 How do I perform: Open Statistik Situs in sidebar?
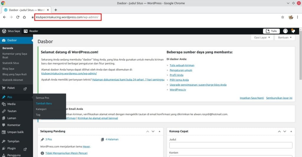click(x=11, y=63)
